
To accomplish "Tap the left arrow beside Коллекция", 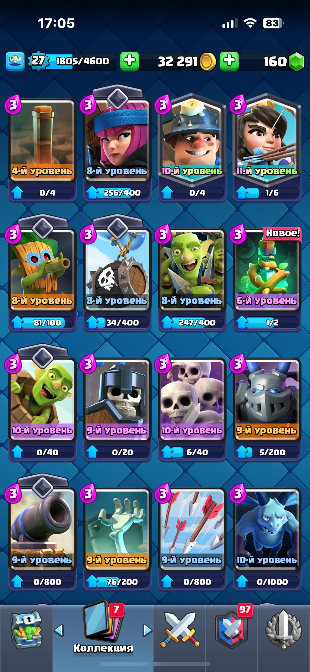I will (x=59, y=630).
